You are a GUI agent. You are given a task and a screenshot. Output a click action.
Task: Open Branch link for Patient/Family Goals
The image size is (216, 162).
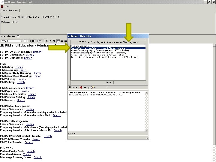30,151
